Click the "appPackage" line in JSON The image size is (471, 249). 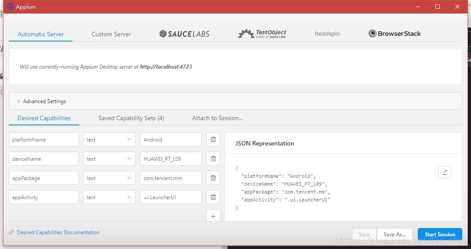(x=286, y=192)
